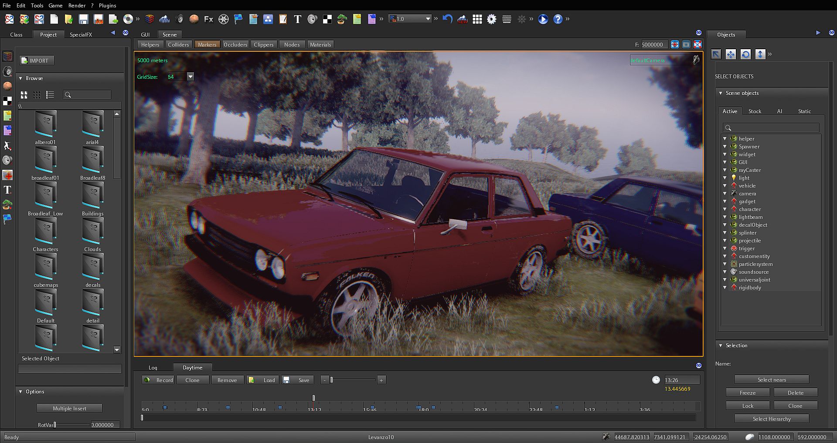Toggle the Colliders display button
Screen dimensions: 837x443
click(178, 44)
